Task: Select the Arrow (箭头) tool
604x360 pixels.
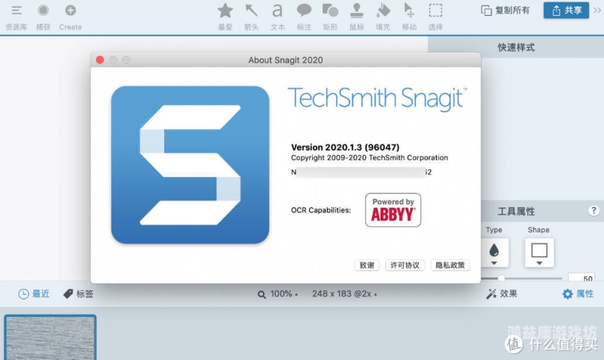Action: click(252, 11)
